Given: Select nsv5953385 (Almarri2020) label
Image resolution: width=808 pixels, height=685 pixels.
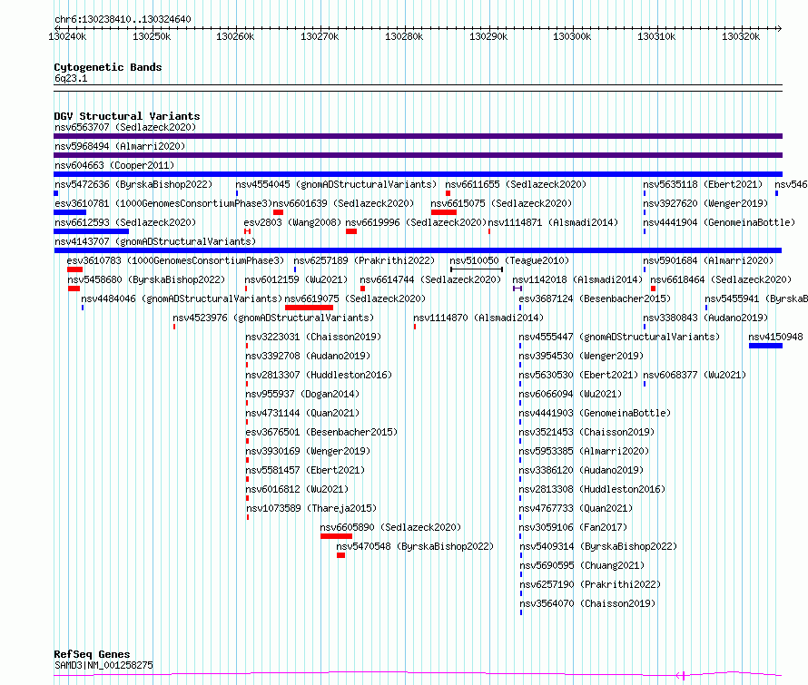Looking at the screenshot, I should (x=584, y=451).
